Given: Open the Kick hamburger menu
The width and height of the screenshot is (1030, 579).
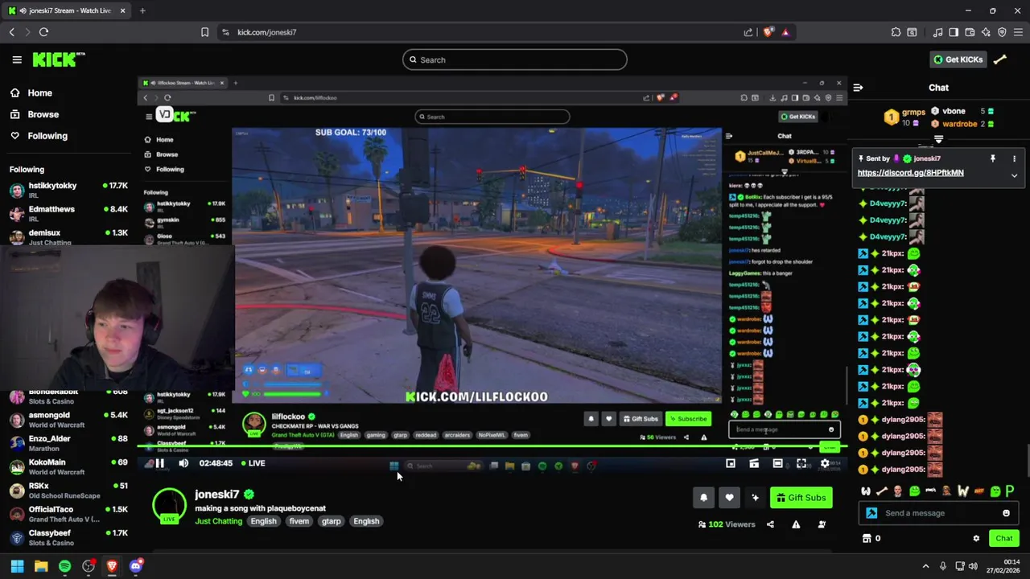Looking at the screenshot, I should click(17, 60).
